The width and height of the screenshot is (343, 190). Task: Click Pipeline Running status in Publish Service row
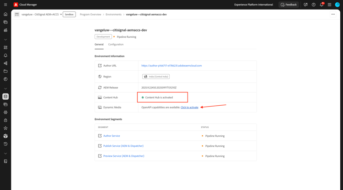click(215, 146)
